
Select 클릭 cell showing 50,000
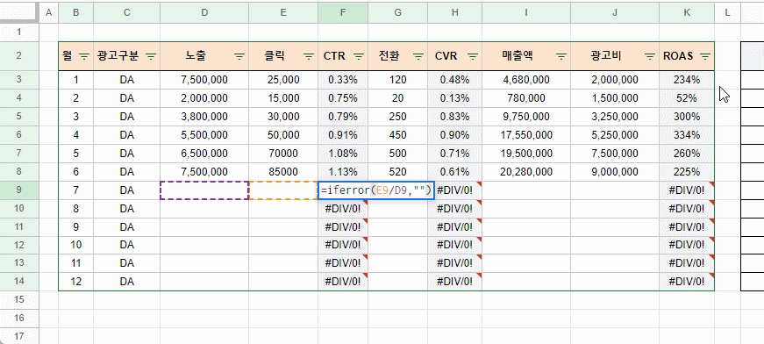(x=283, y=135)
